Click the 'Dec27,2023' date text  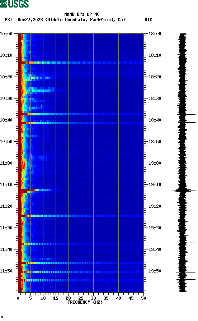30,20
